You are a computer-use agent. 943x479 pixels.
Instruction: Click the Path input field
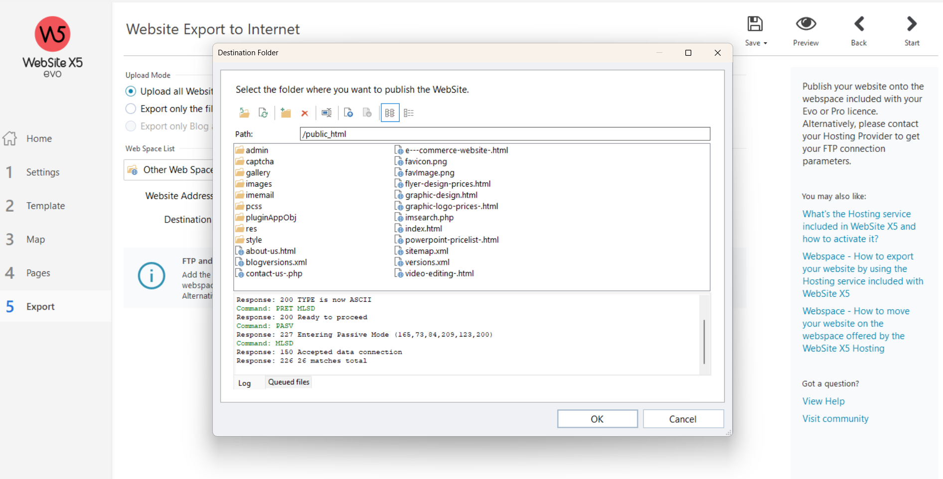tap(505, 134)
